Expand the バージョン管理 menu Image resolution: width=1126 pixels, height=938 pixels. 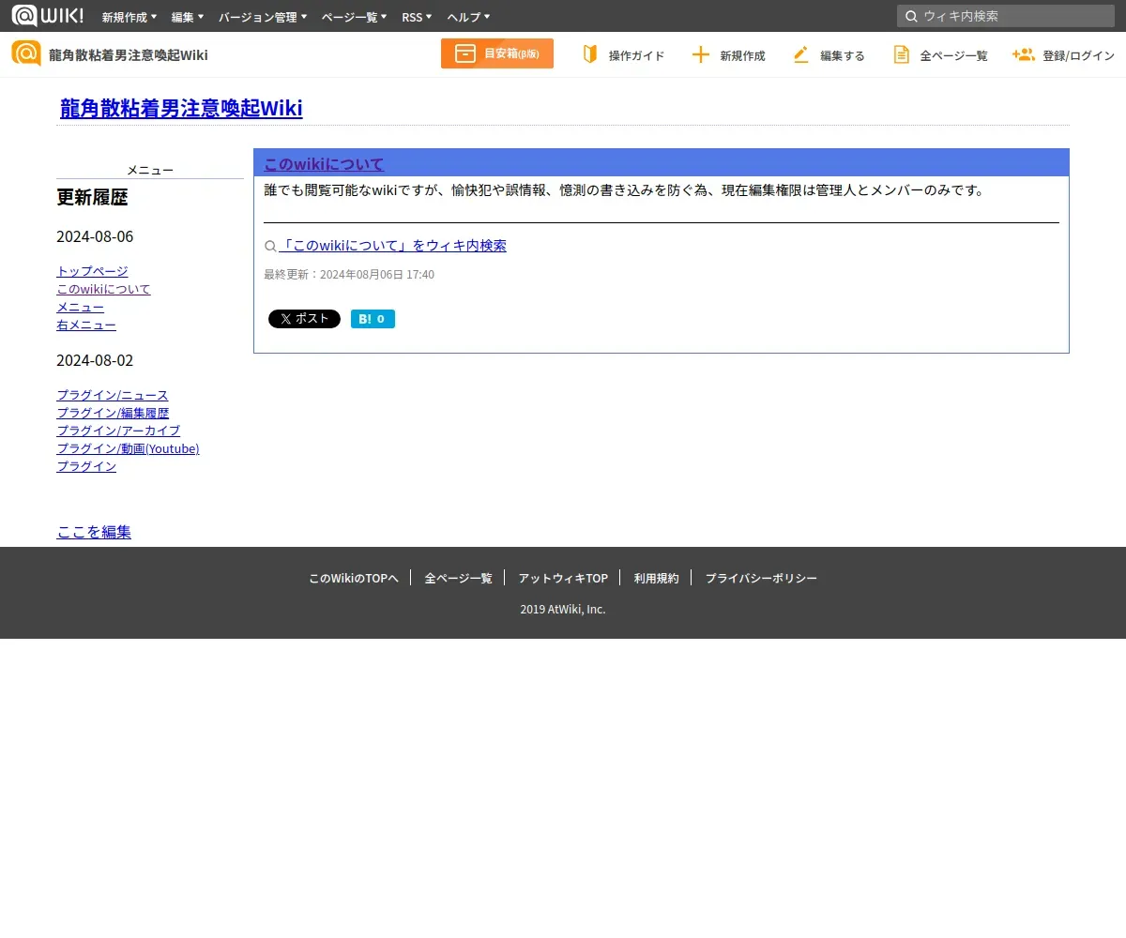point(263,17)
